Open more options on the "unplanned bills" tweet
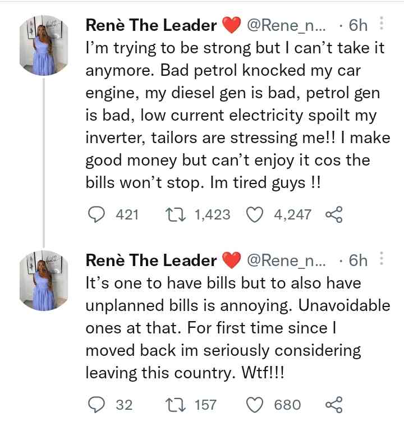The image size is (404, 421). tap(382, 260)
